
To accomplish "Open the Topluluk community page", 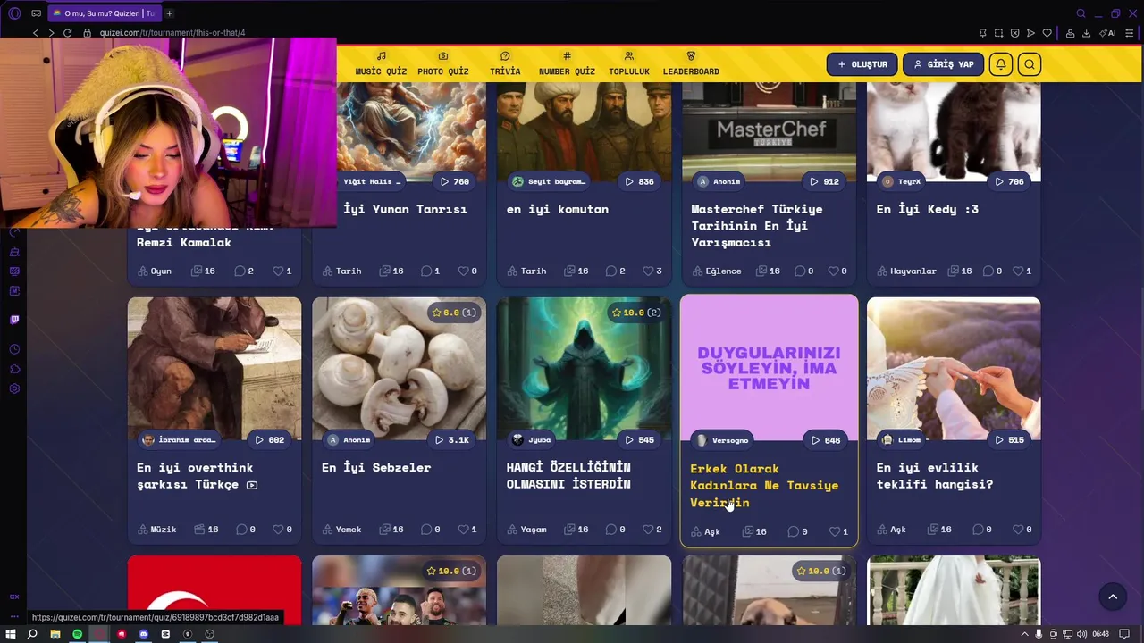I will click(x=629, y=63).
